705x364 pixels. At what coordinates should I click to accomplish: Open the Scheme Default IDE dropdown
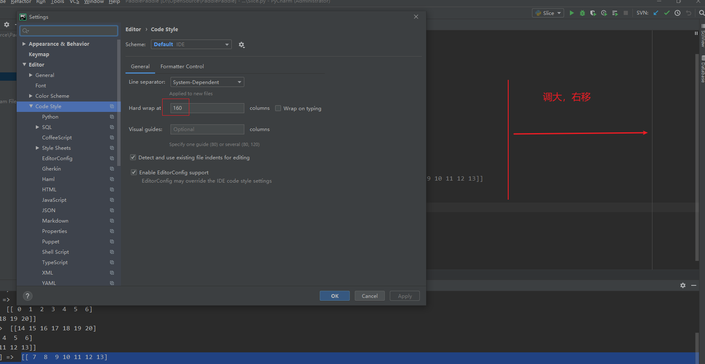(x=191, y=45)
